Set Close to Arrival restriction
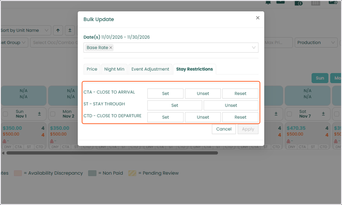The height and width of the screenshot is (205, 342). [165, 94]
